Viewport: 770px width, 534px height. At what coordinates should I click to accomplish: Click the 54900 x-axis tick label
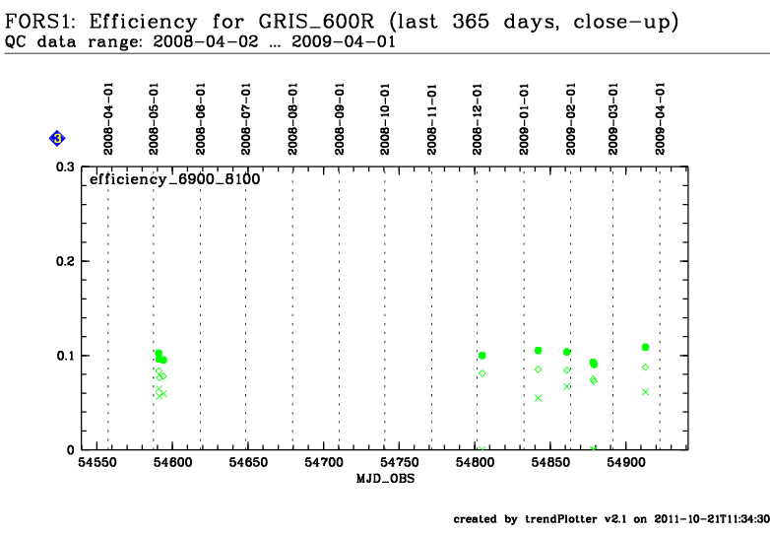tap(625, 461)
